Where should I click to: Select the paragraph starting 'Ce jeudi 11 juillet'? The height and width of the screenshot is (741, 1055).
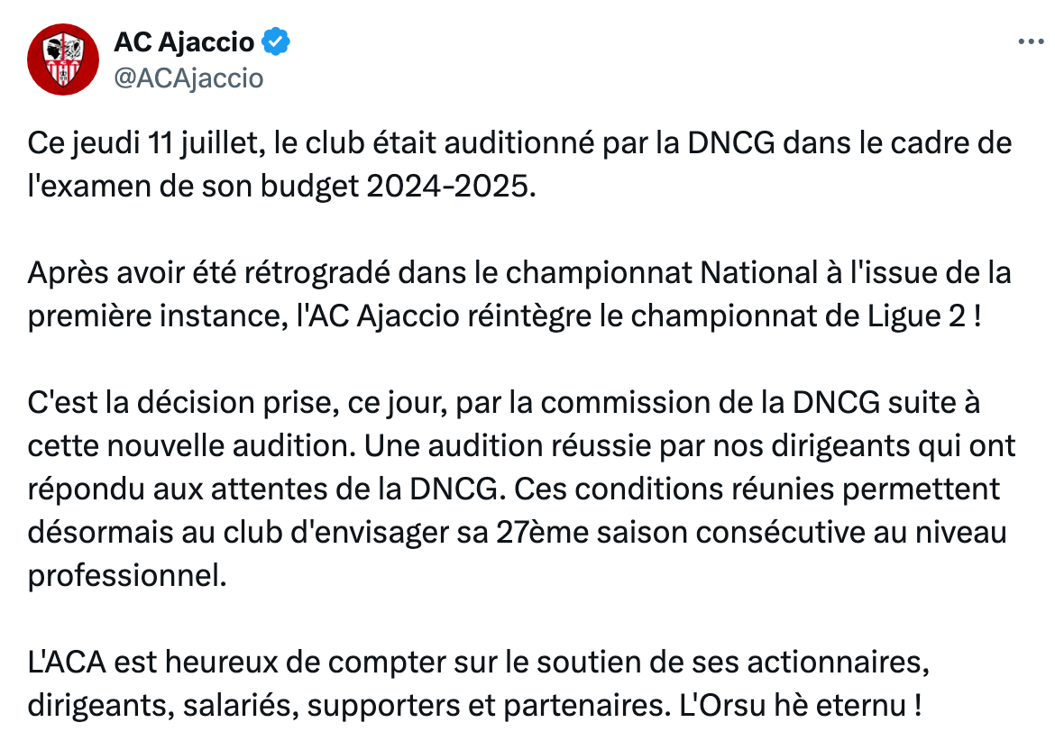[x=519, y=165]
